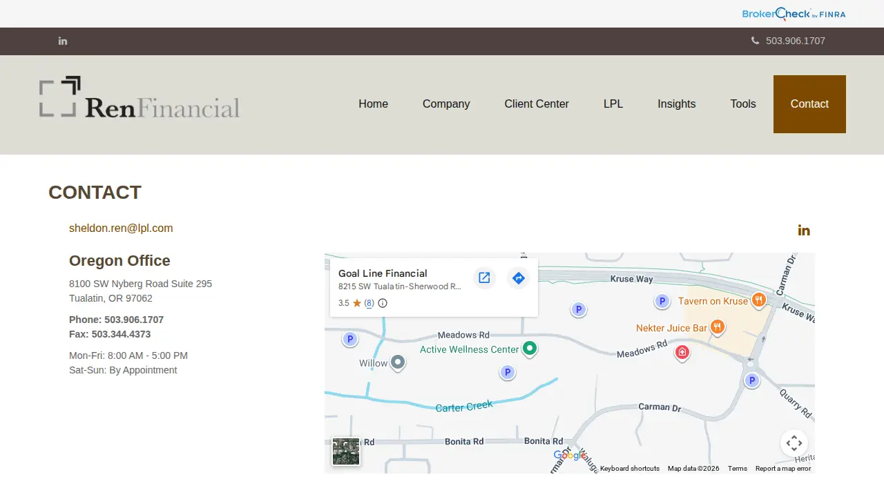Click Sat-Sun: By Appointment text
The height and width of the screenshot is (497, 884).
(123, 370)
